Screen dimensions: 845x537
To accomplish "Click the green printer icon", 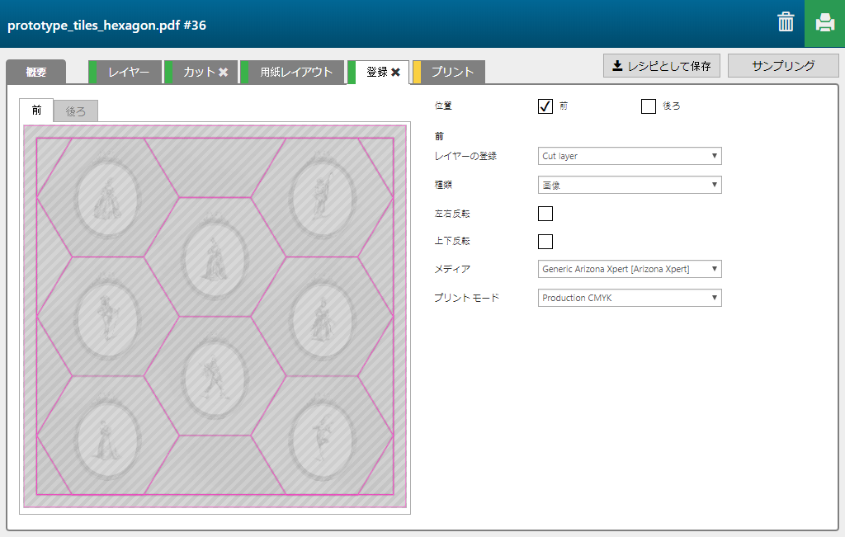I will pos(824,23).
